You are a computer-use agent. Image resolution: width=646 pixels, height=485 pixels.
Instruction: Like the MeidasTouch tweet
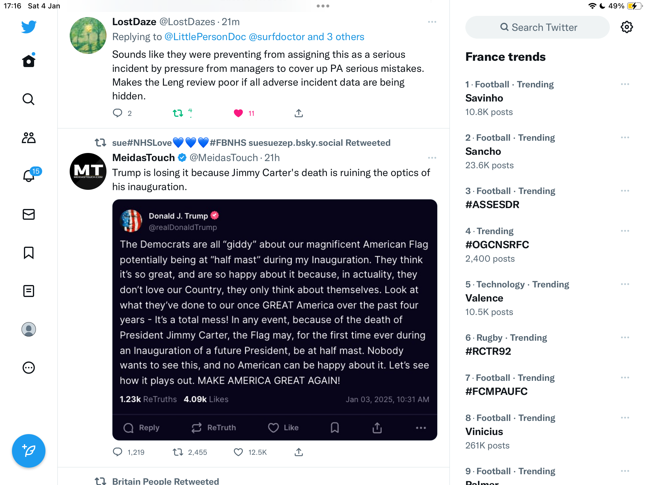(x=238, y=452)
